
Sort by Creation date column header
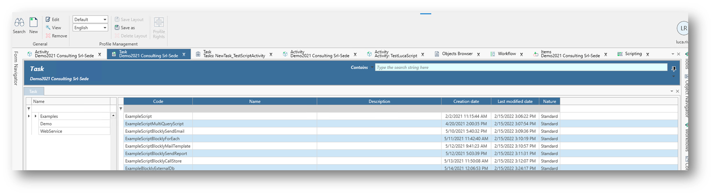466,101
